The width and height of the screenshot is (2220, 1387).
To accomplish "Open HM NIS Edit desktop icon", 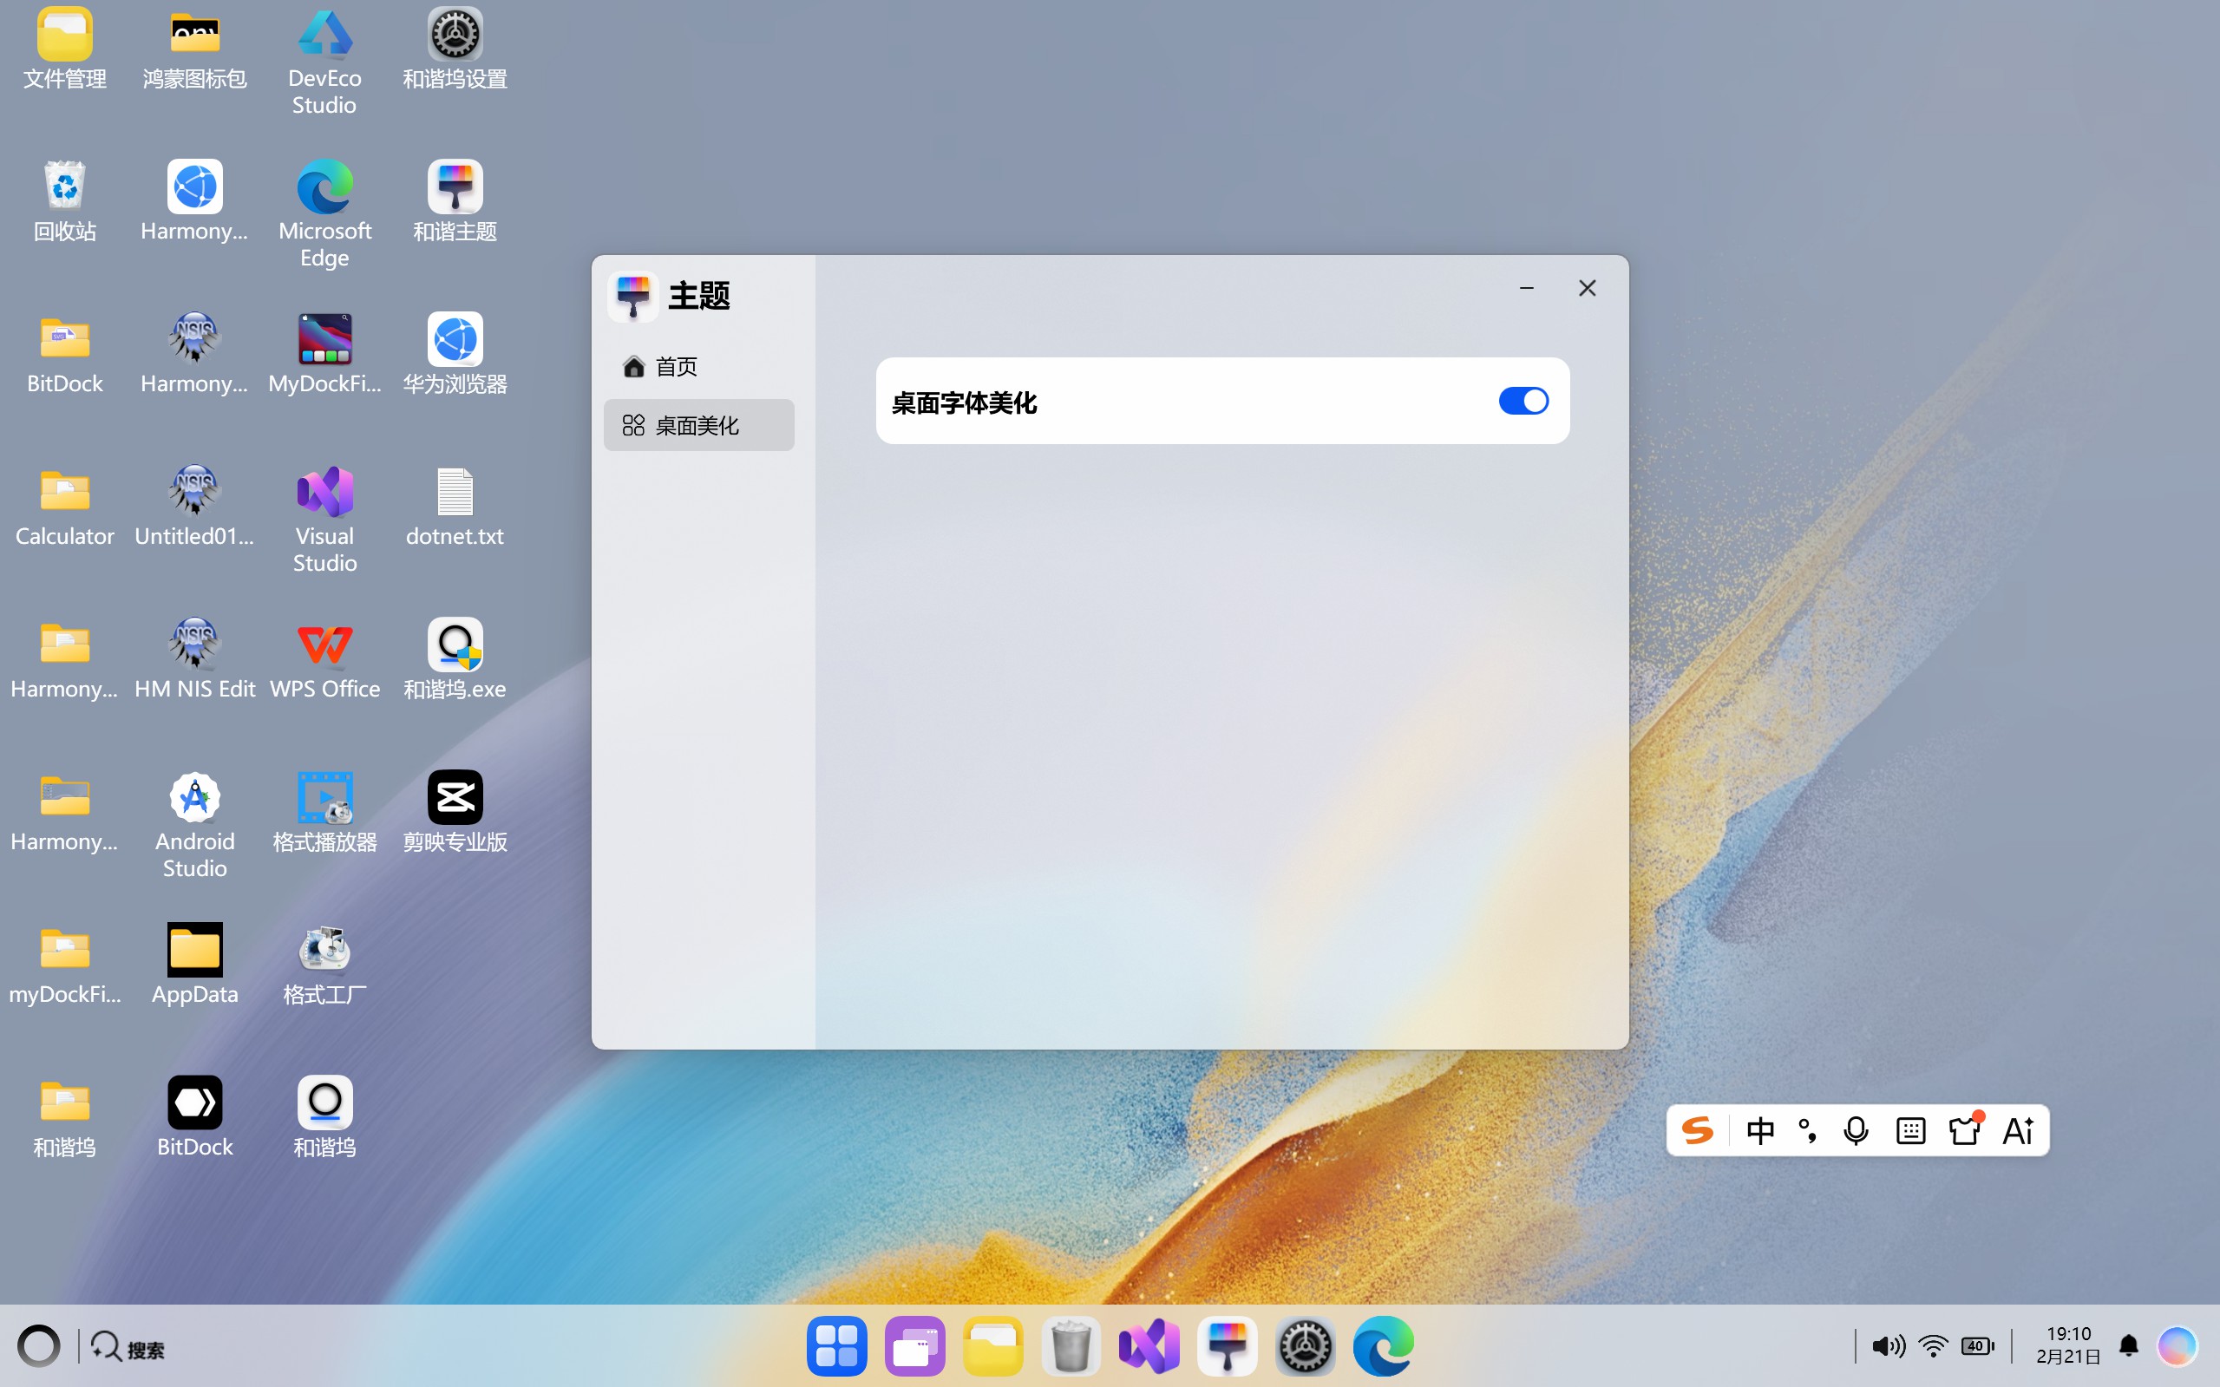I will click(194, 658).
